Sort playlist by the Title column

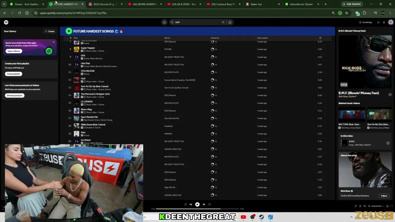coord(75,38)
